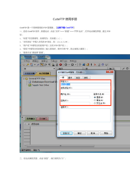Open the 窗口(W) menu
Viewport: 130px width, 184px height.
(x=63, y=61)
